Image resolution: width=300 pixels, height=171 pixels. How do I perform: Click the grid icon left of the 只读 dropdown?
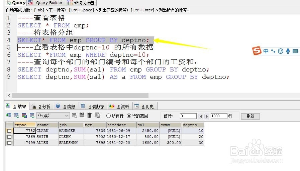point(32,116)
